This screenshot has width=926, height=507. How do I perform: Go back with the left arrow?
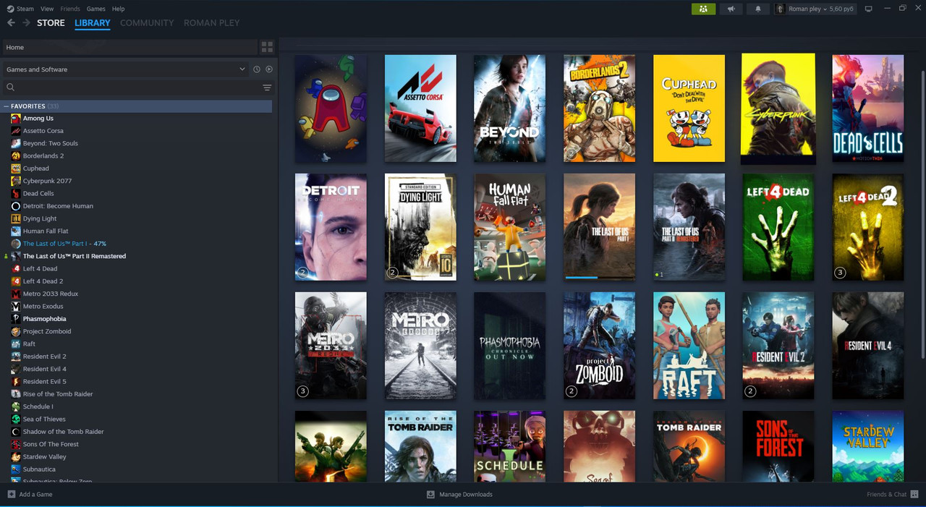click(11, 23)
